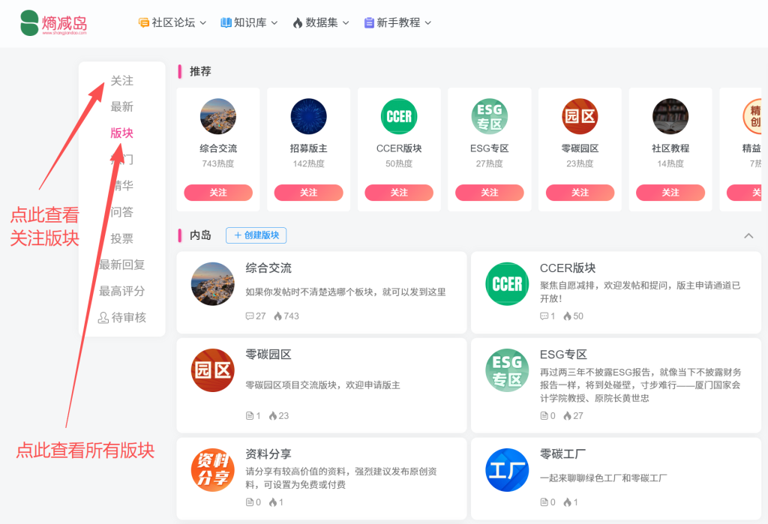Viewport: 768px width, 524px height.
Task: Click the 零碳工厂 blue 工厂 icon
Action: (x=507, y=470)
